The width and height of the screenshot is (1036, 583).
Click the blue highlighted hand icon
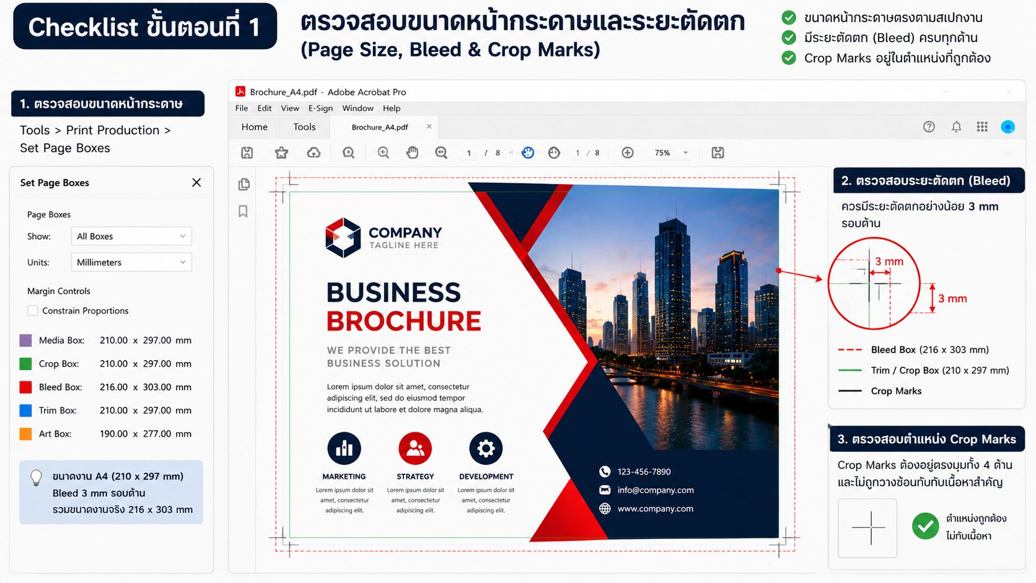(528, 152)
